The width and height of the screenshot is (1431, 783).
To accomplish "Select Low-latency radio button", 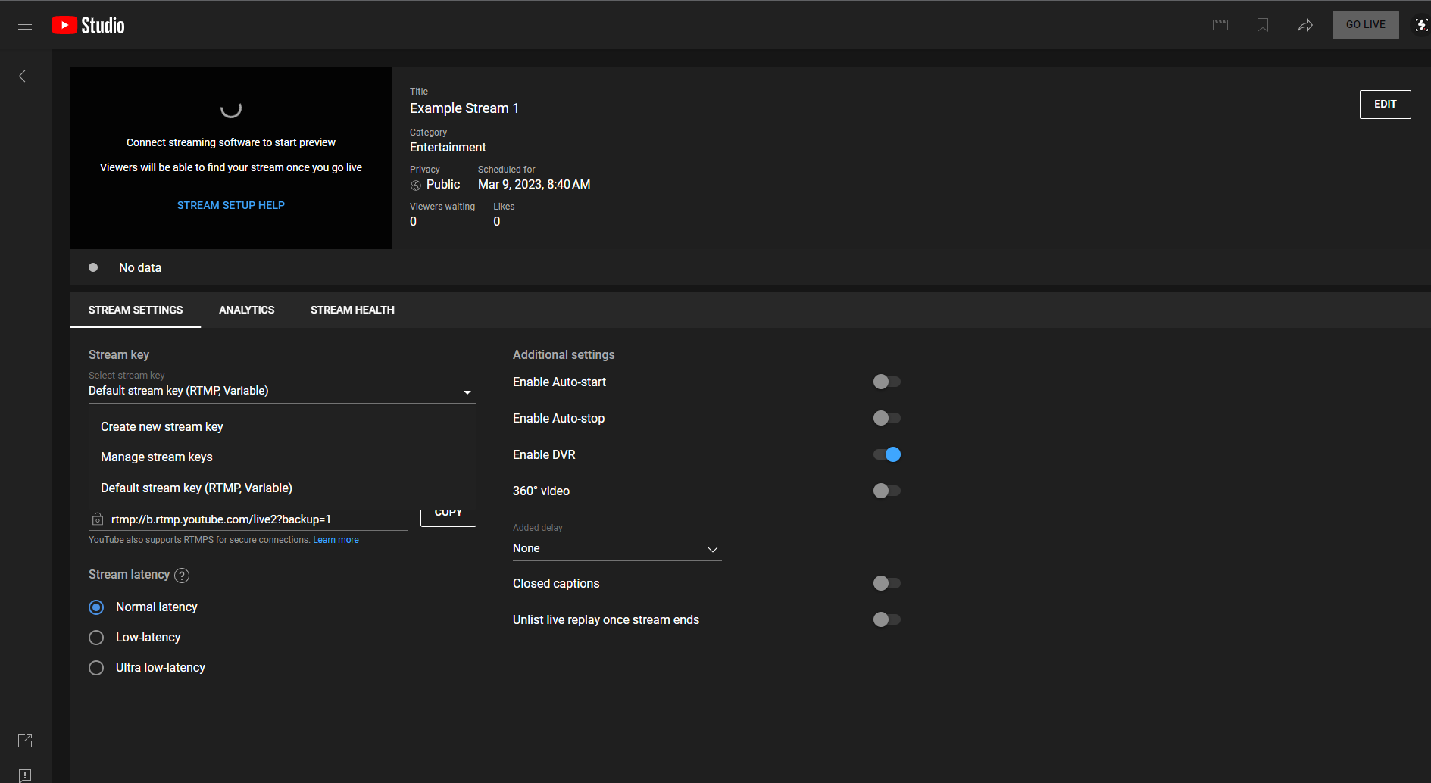I will pyautogui.click(x=96, y=638).
